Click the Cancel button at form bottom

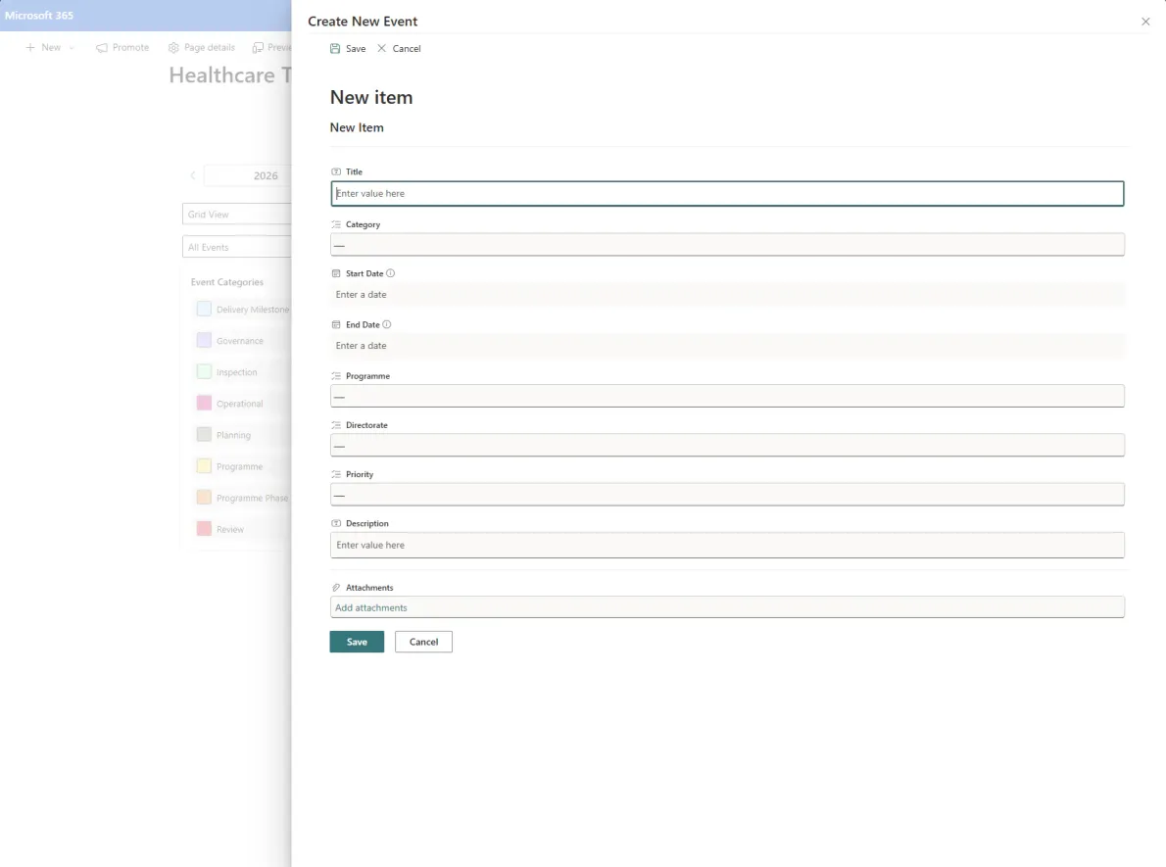[x=423, y=642]
